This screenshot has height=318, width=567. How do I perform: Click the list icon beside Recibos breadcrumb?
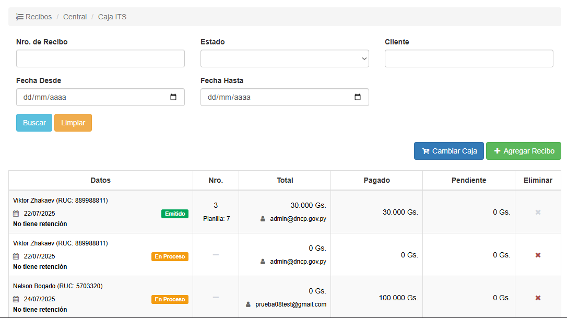pyautogui.click(x=20, y=17)
